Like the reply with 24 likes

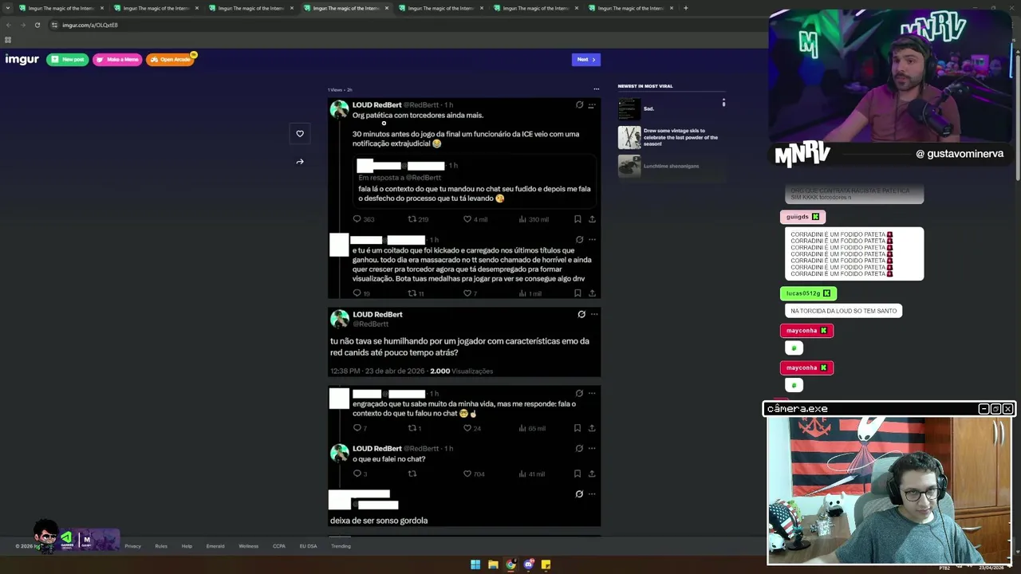coord(467,428)
